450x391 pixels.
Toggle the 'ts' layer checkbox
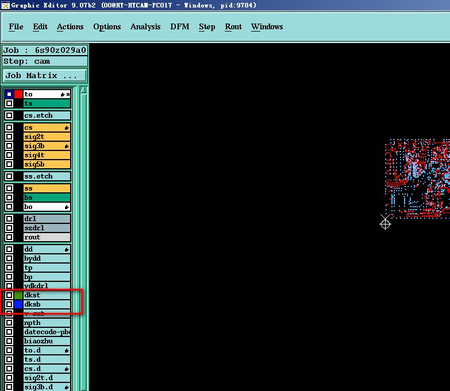click(x=9, y=103)
